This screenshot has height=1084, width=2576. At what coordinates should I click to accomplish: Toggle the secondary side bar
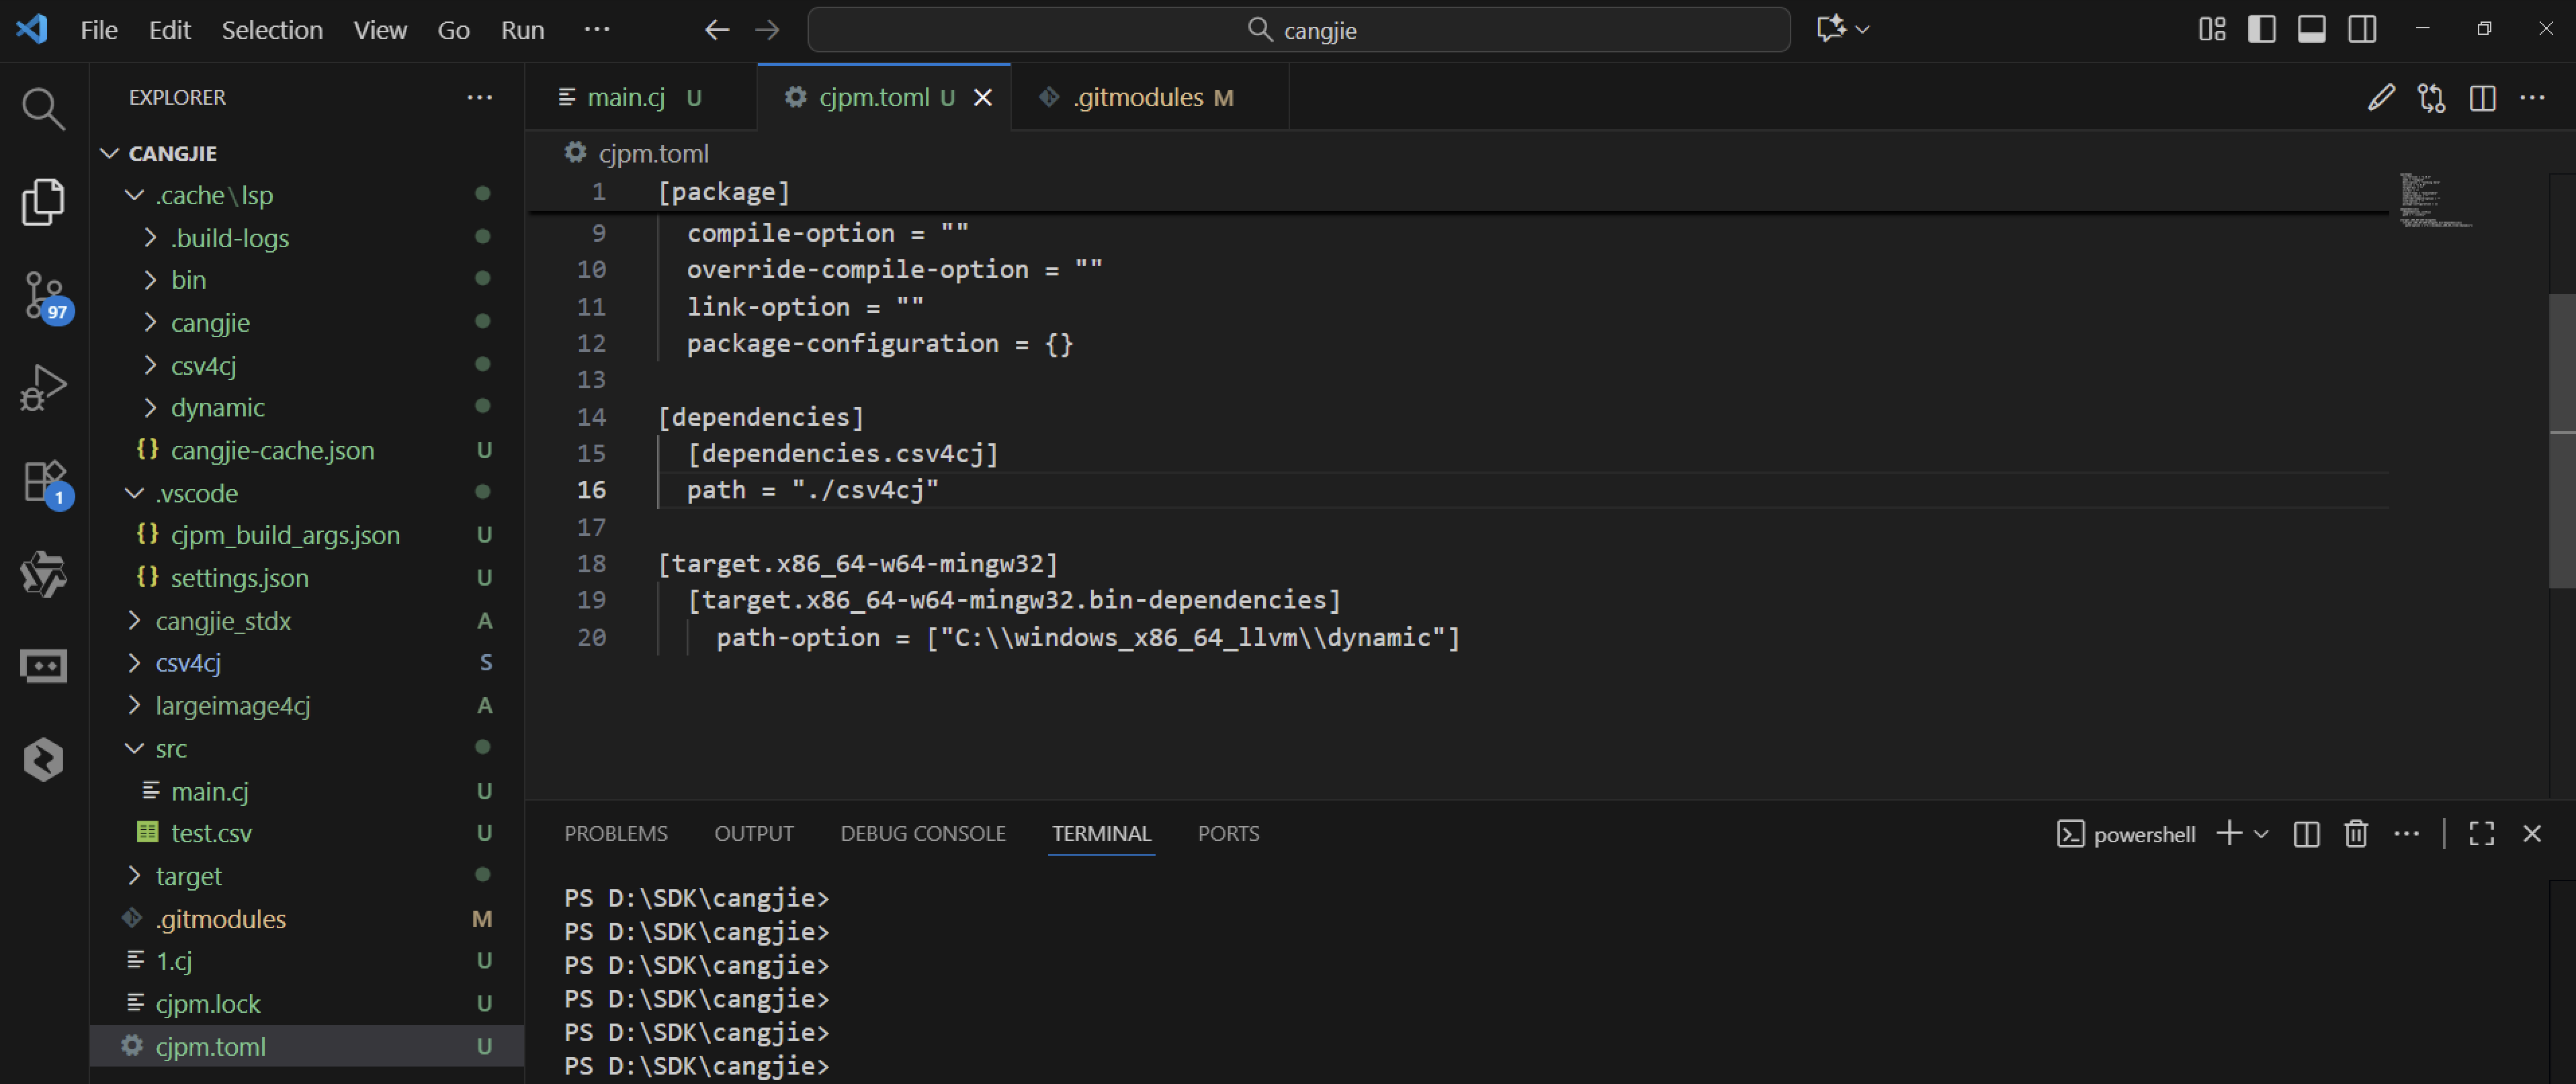pos(2362,29)
